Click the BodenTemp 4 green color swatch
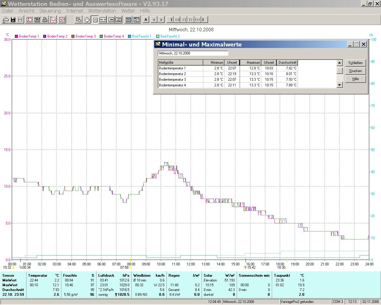Screen dimensions: 381x305 pyautogui.click(x=101, y=36)
